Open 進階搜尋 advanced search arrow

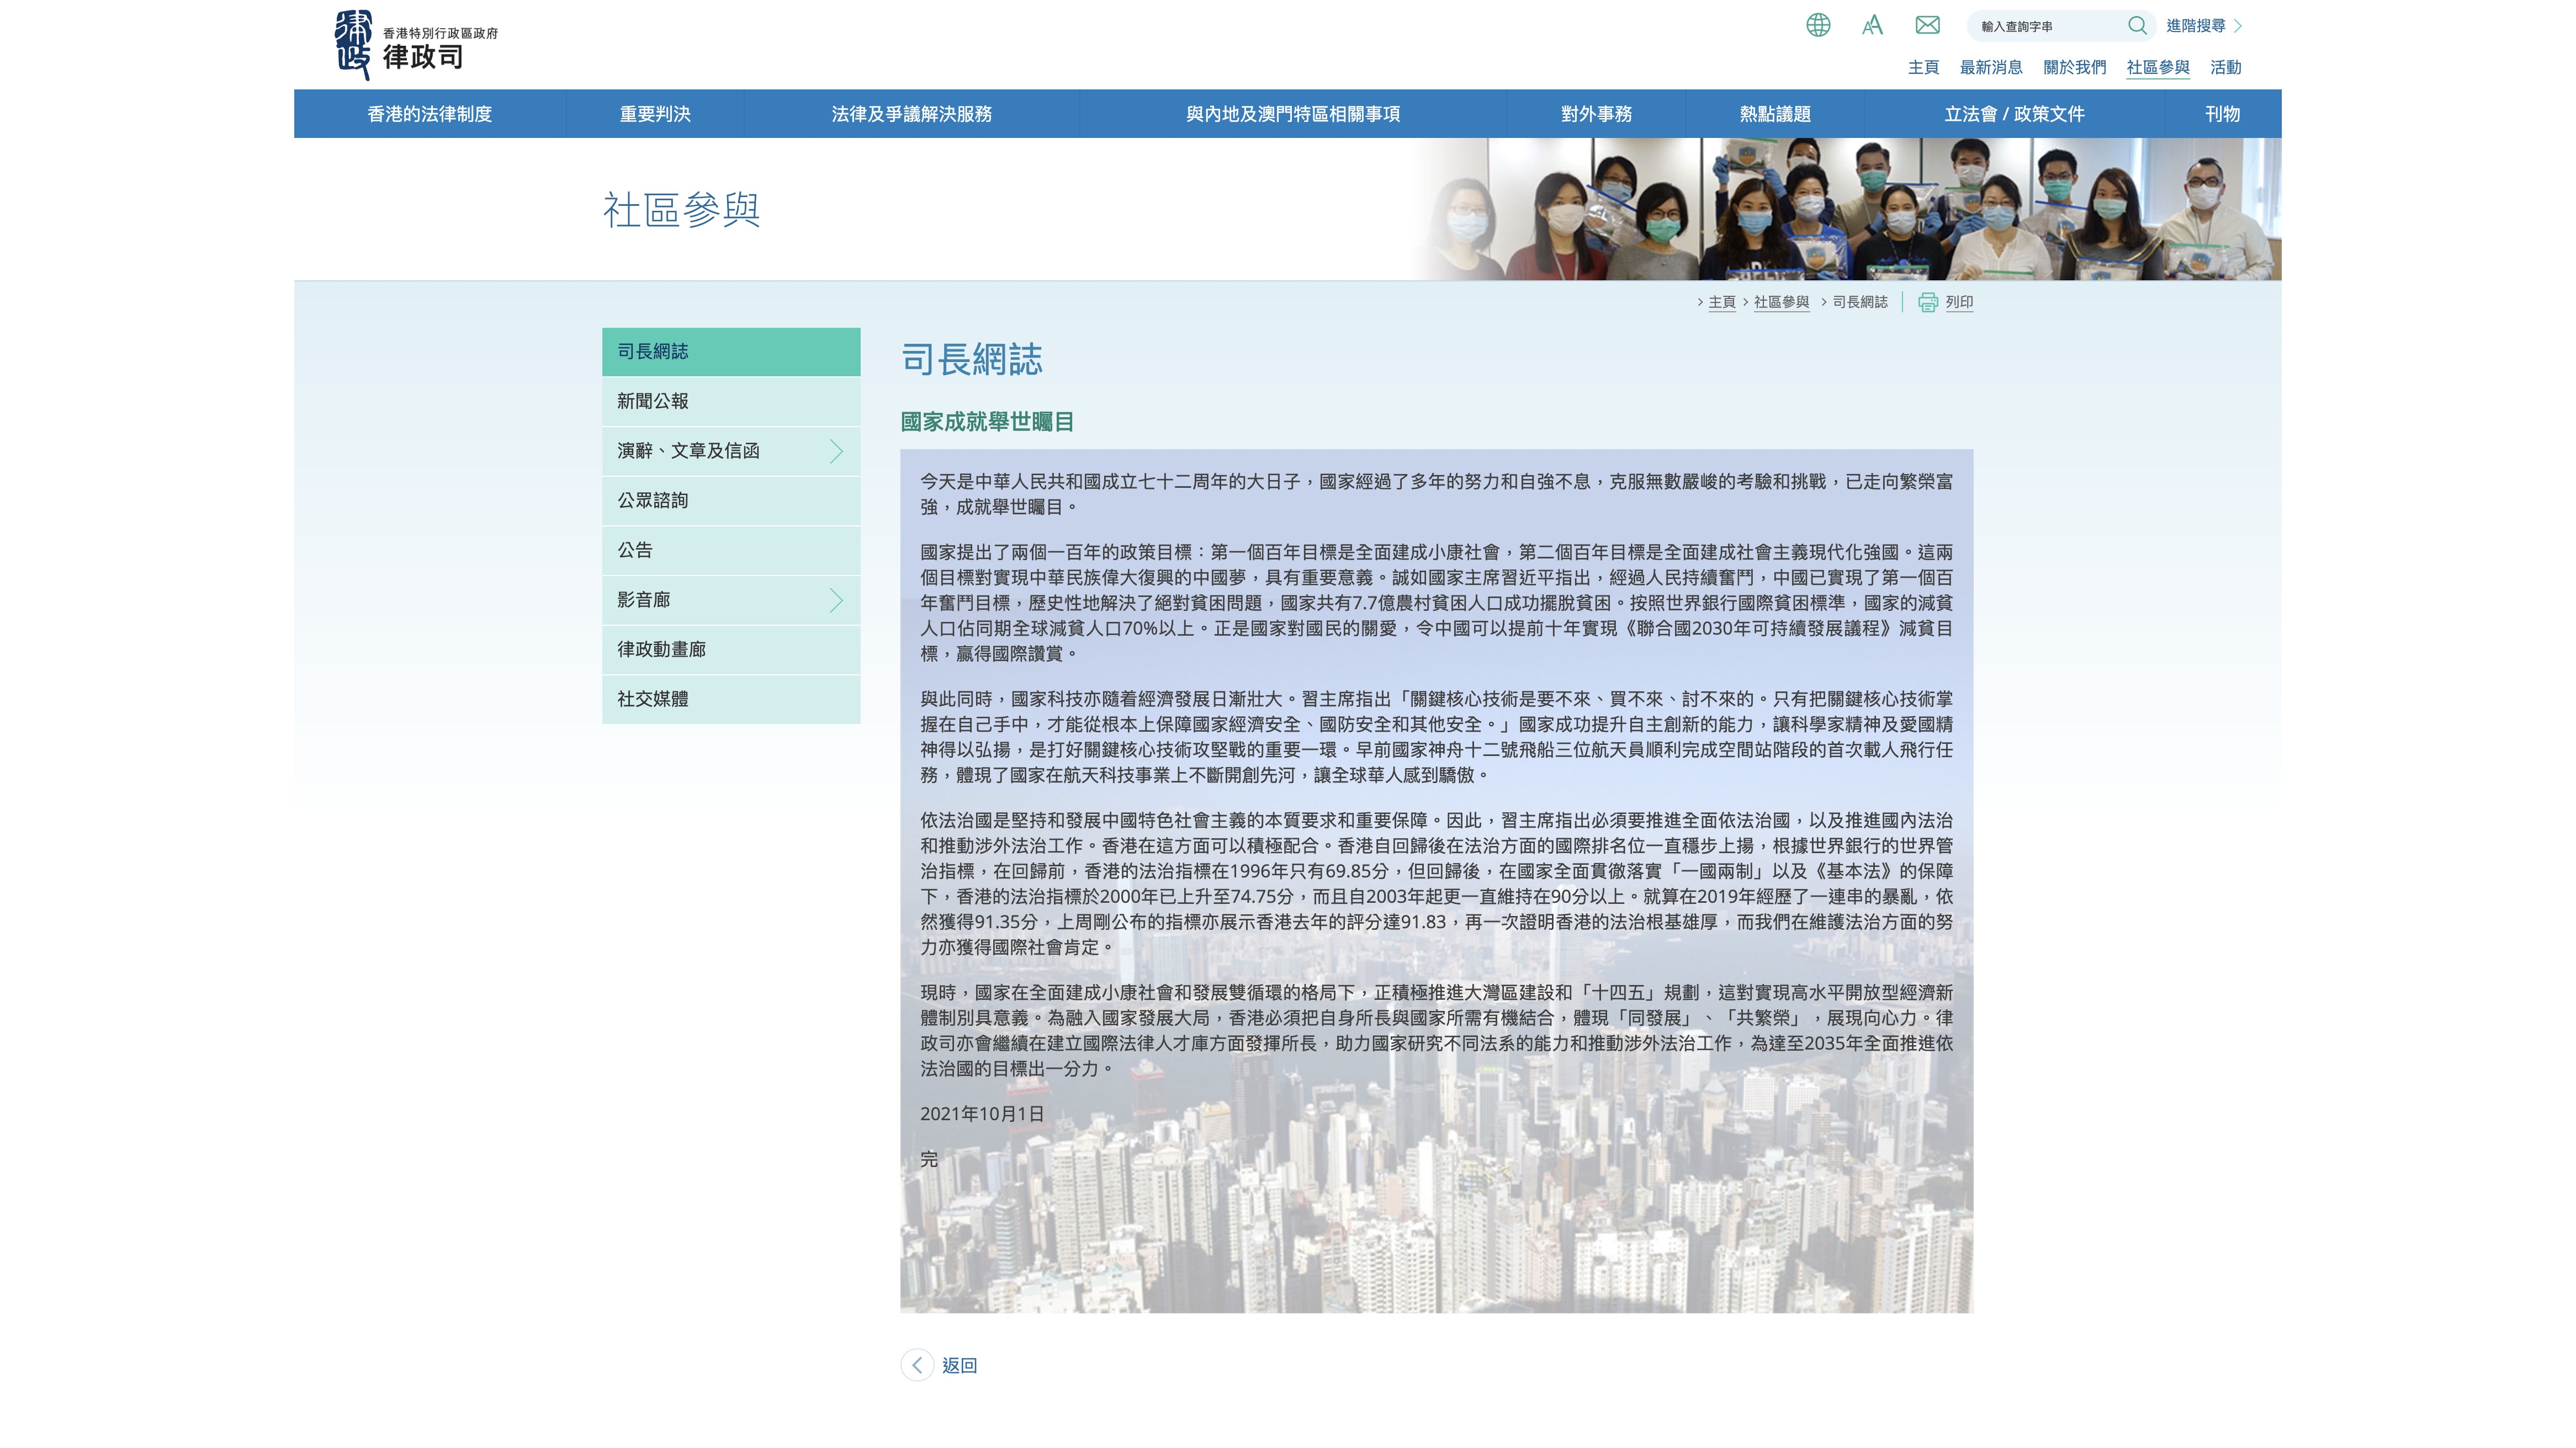[x=2237, y=26]
